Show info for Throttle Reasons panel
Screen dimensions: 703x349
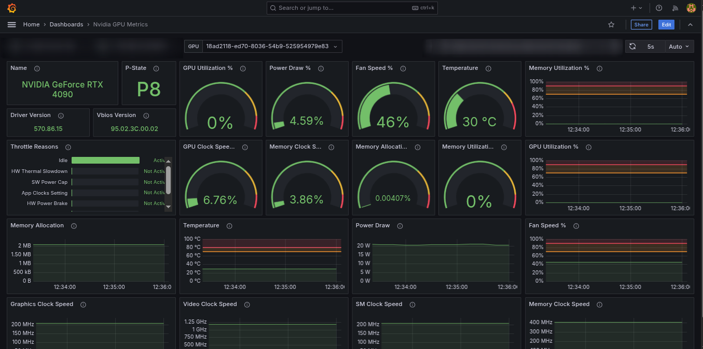click(x=68, y=147)
